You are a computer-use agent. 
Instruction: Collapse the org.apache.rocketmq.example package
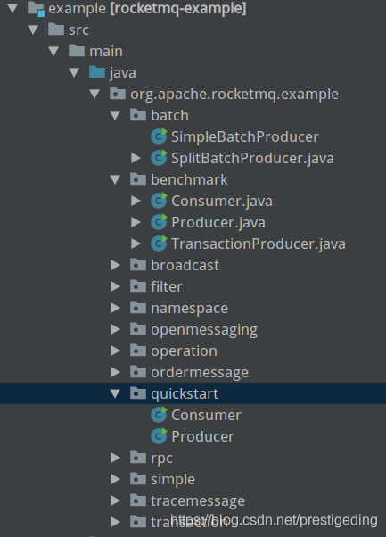click(x=94, y=94)
